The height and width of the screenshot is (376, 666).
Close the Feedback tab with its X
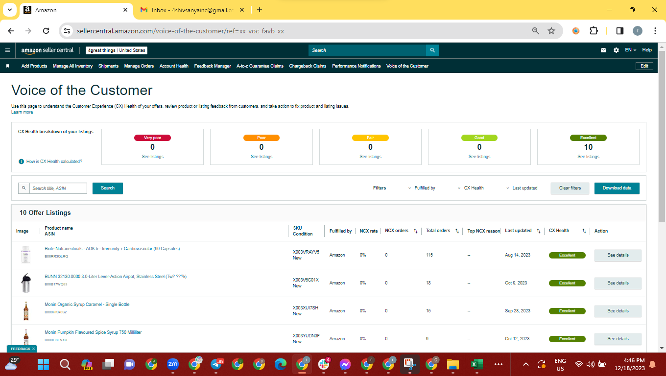click(x=34, y=349)
